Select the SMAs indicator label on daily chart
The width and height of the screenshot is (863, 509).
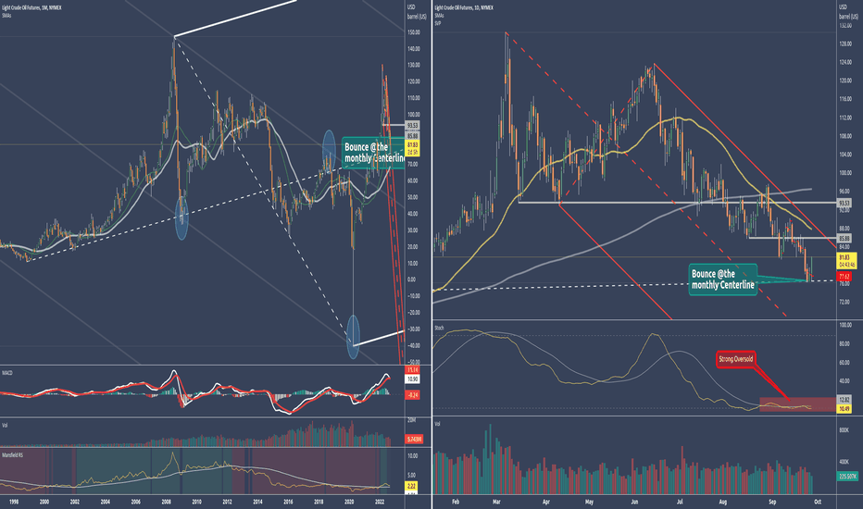tap(439, 16)
